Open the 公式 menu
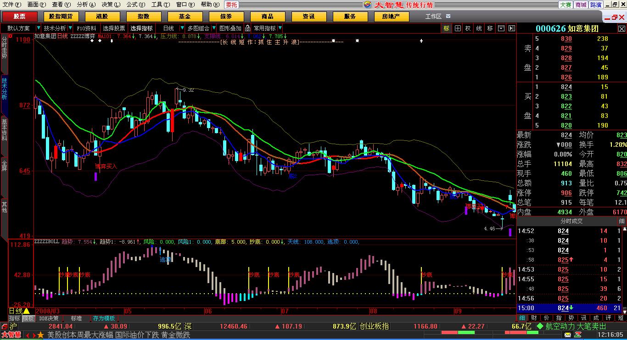The width and height of the screenshot is (627, 340). pyautogui.click(x=134, y=5)
